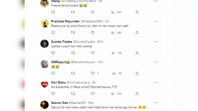
Task: Visit the @haribabunarra handle
Action: tap(78, 82)
